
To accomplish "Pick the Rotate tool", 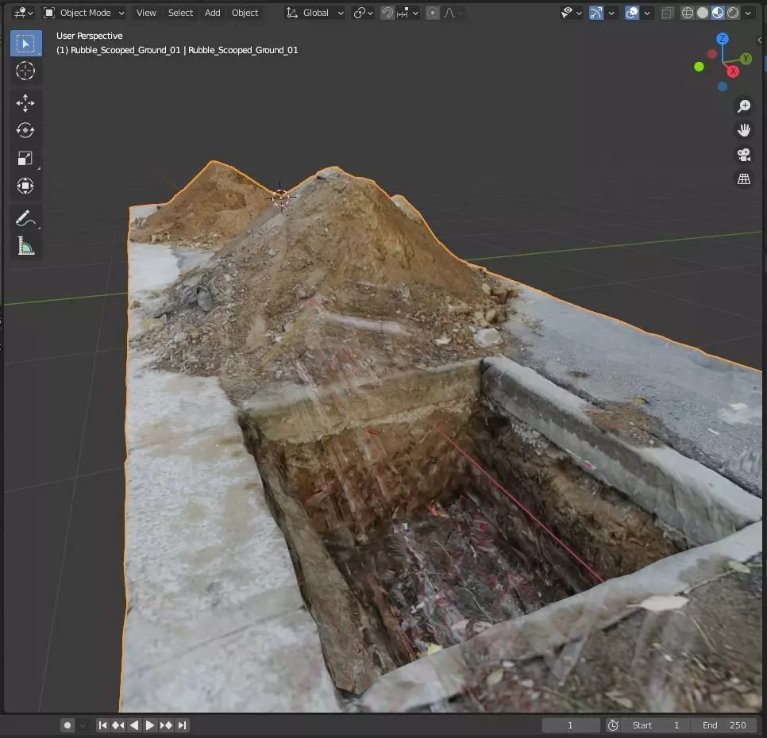I will (25, 130).
